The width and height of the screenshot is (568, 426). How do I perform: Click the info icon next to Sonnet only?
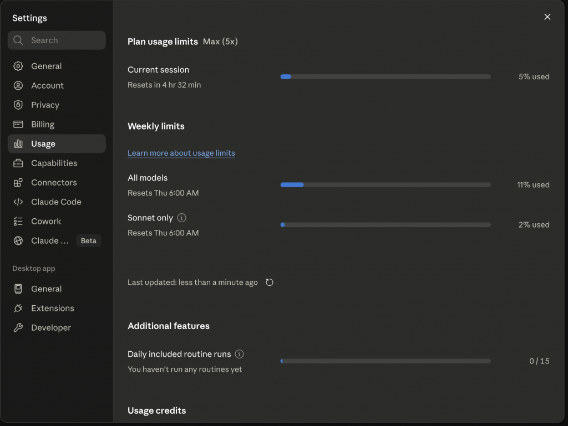tap(181, 218)
